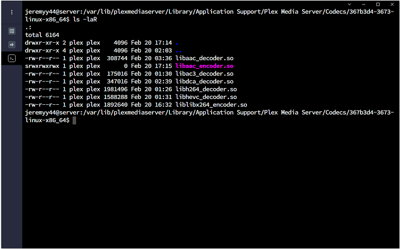The width and height of the screenshot is (400, 249).
Task: Expand the chevron dropdown in title bar
Action: (350, 4)
